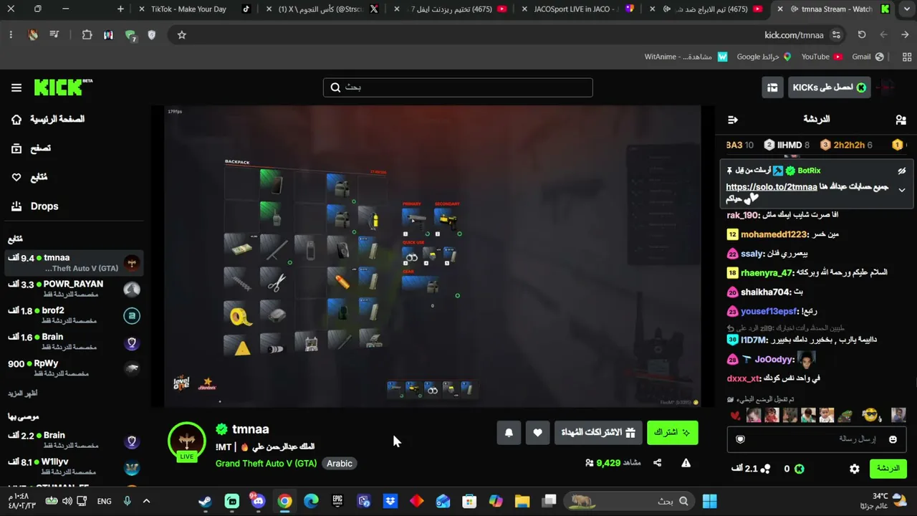Open the emoji picker in chat input
This screenshot has width=917, height=516.
(x=893, y=439)
